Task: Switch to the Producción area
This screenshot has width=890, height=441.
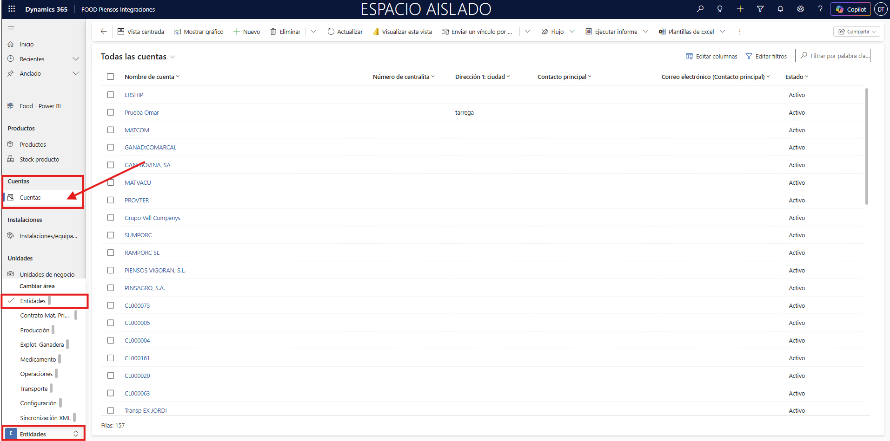Action: click(35, 330)
